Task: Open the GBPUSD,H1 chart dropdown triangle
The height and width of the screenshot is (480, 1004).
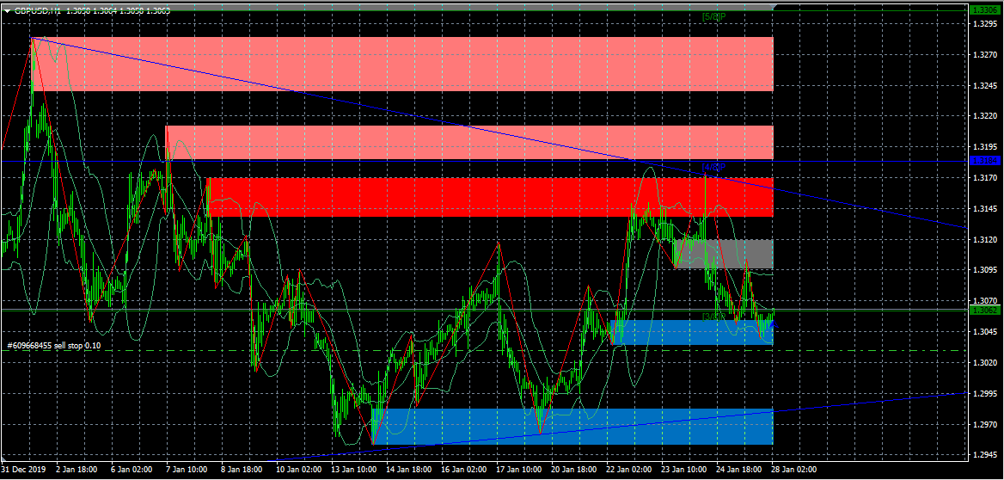Action: click(x=7, y=10)
